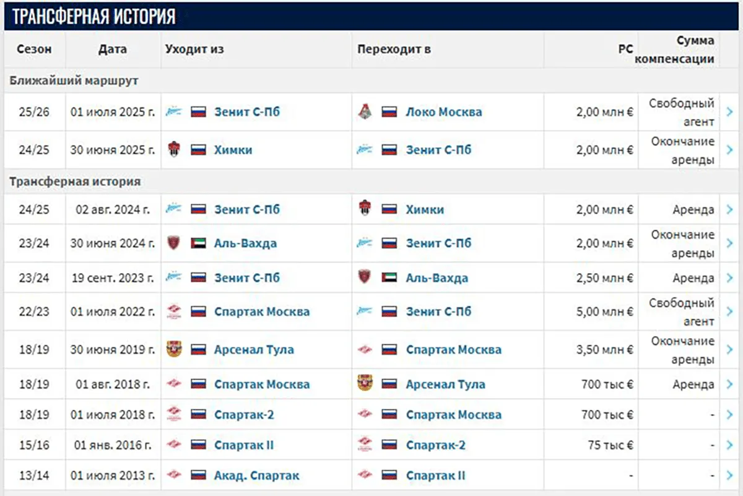Expand the 13/14 Spartak II transfer row

tap(729, 475)
